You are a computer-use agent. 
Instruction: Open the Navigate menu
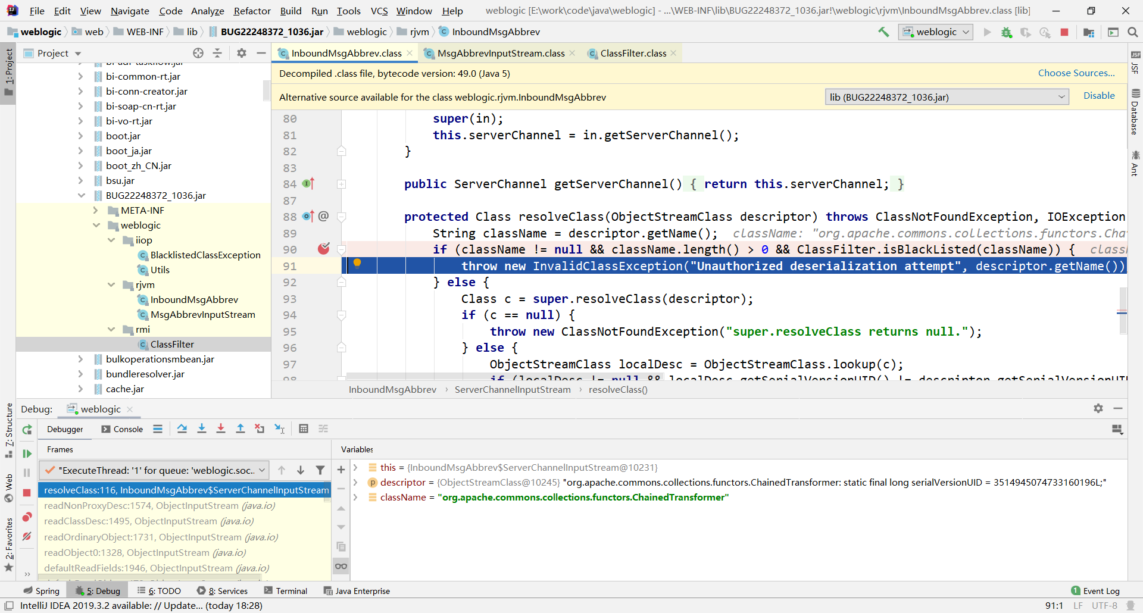point(130,11)
